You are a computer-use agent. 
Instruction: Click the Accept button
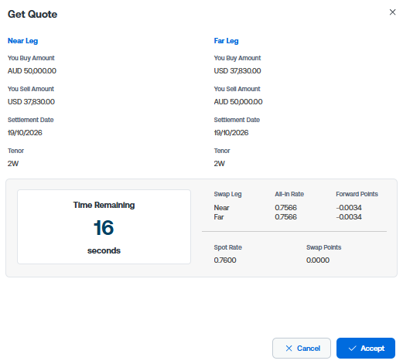(x=366, y=348)
